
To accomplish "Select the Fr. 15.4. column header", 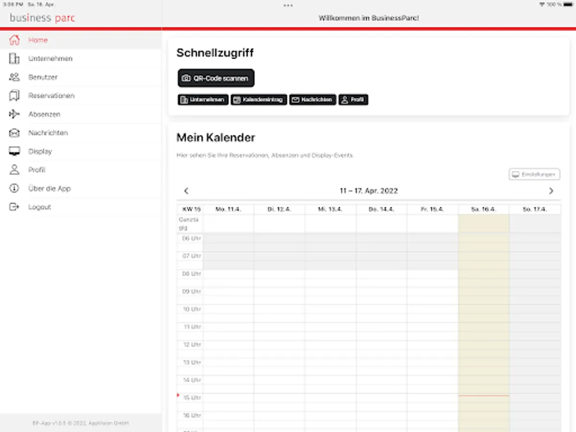I will (x=432, y=210).
